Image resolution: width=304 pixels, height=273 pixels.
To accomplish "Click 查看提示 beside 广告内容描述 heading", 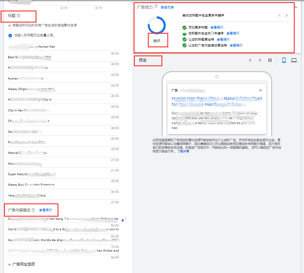I will click(x=45, y=210).
